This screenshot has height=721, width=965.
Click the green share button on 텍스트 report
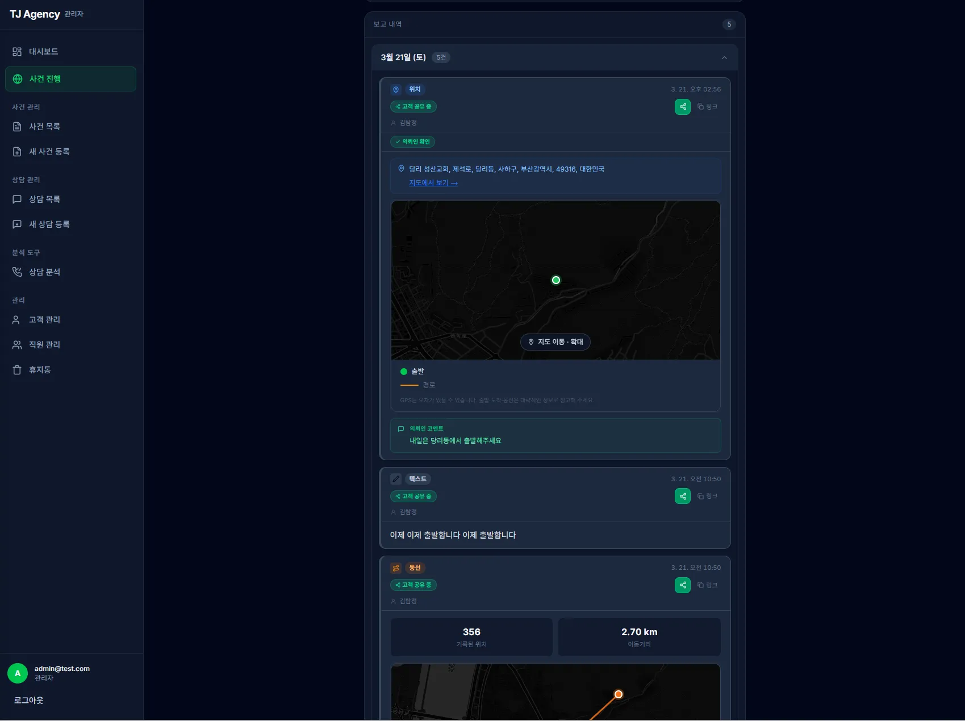pyautogui.click(x=683, y=497)
